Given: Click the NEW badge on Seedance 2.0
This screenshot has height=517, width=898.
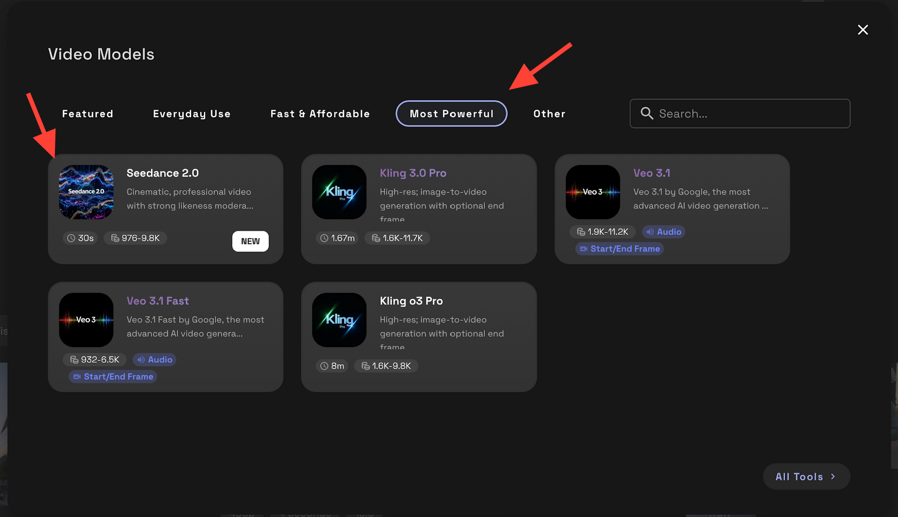Looking at the screenshot, I should [x=250, y=241].
